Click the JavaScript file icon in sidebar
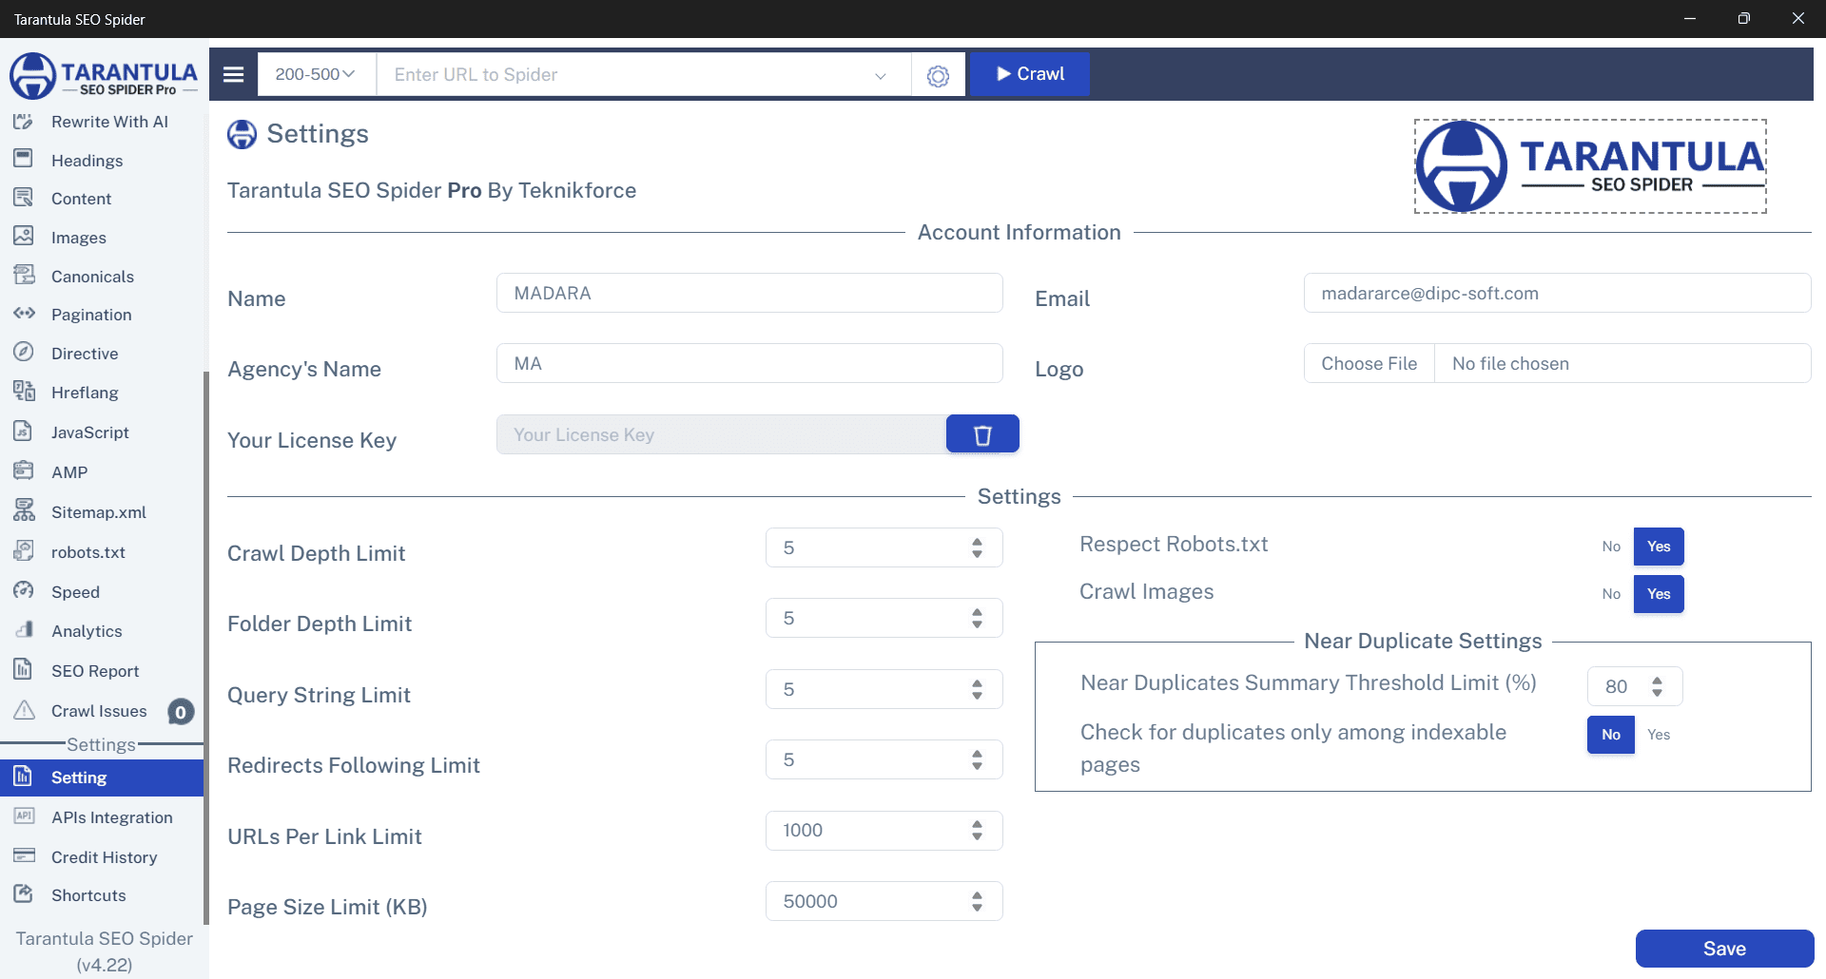1826x979 pixels. (24, 432)
